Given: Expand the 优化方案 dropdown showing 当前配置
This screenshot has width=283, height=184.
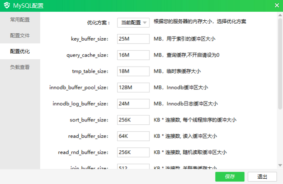Looking at the screenshot, I should pyautogui.click(x=133, y=23).
